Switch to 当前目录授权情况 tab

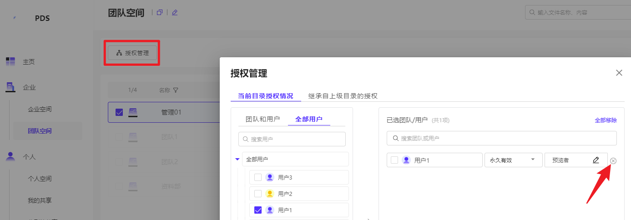265,96
